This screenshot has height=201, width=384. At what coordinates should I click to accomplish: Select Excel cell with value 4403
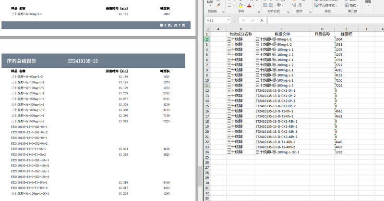(x=346, y=147)
